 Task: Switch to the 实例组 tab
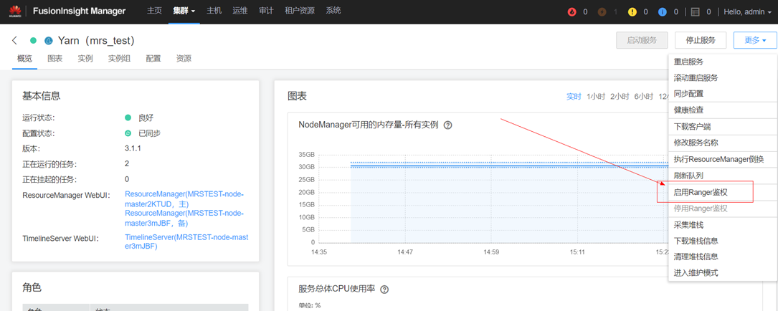click(120, 59)
